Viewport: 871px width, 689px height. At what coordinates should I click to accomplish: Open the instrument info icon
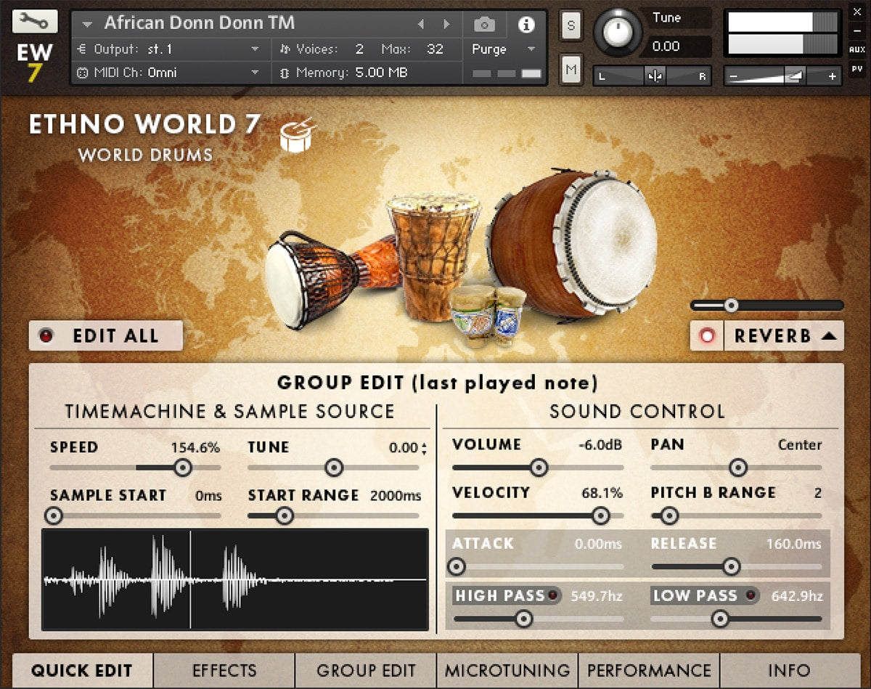526,25
